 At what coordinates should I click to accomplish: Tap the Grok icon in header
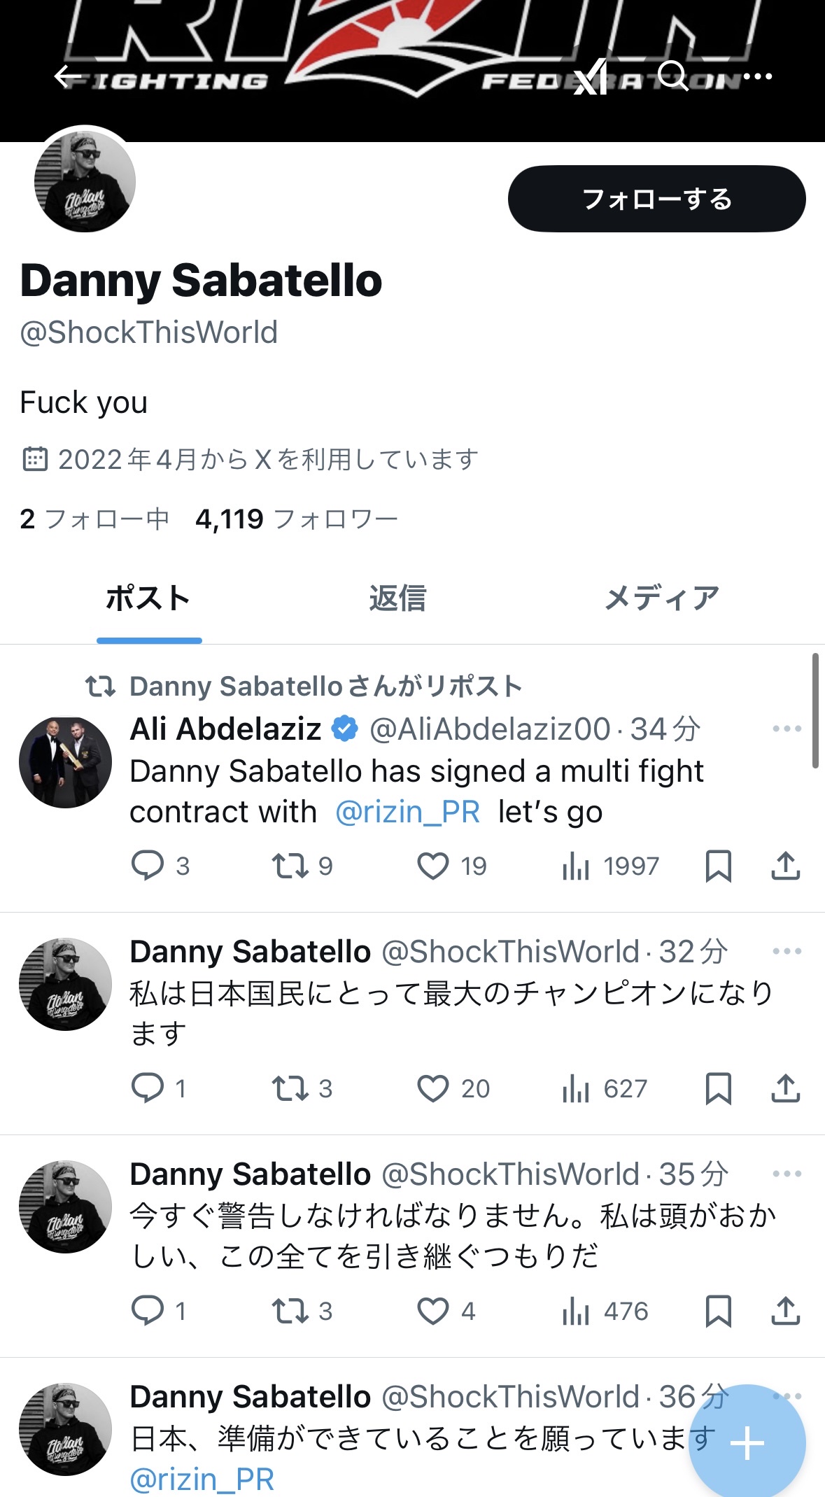point(590,77)
